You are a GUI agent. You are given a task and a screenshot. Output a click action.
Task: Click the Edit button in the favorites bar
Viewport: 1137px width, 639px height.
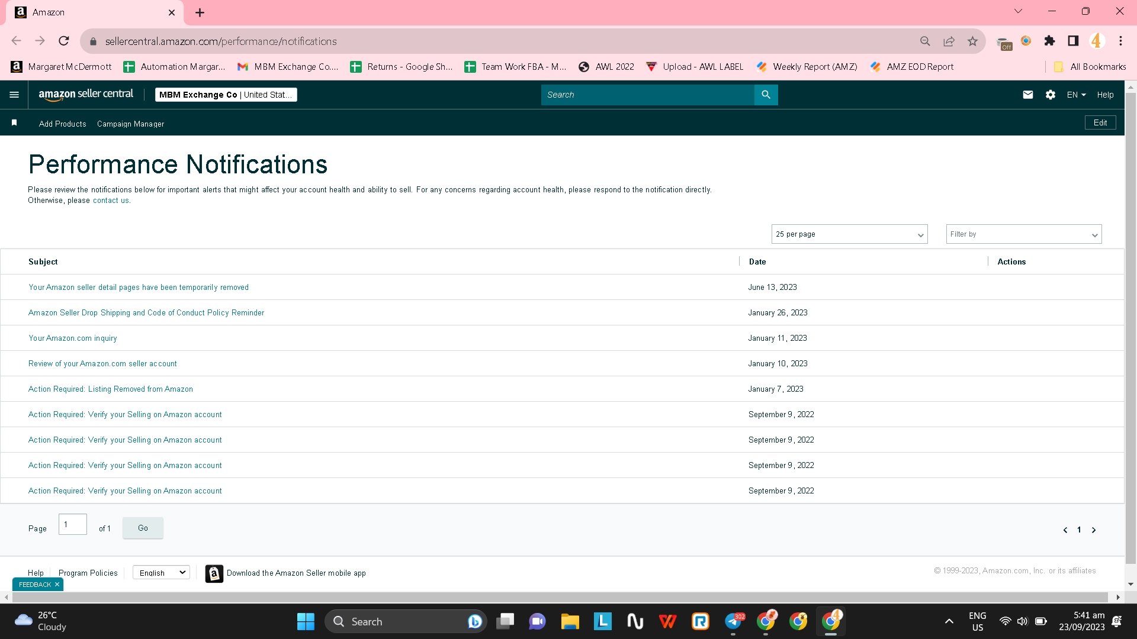click(1100, 122)
